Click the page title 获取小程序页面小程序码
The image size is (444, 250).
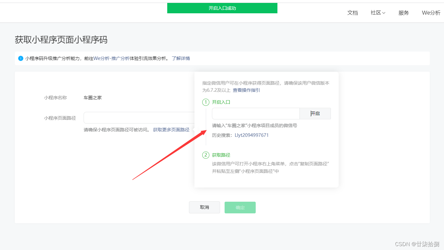(x=61, y=40)
